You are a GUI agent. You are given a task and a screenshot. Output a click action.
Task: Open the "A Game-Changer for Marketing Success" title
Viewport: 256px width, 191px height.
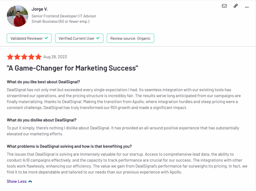coord(72,68)
